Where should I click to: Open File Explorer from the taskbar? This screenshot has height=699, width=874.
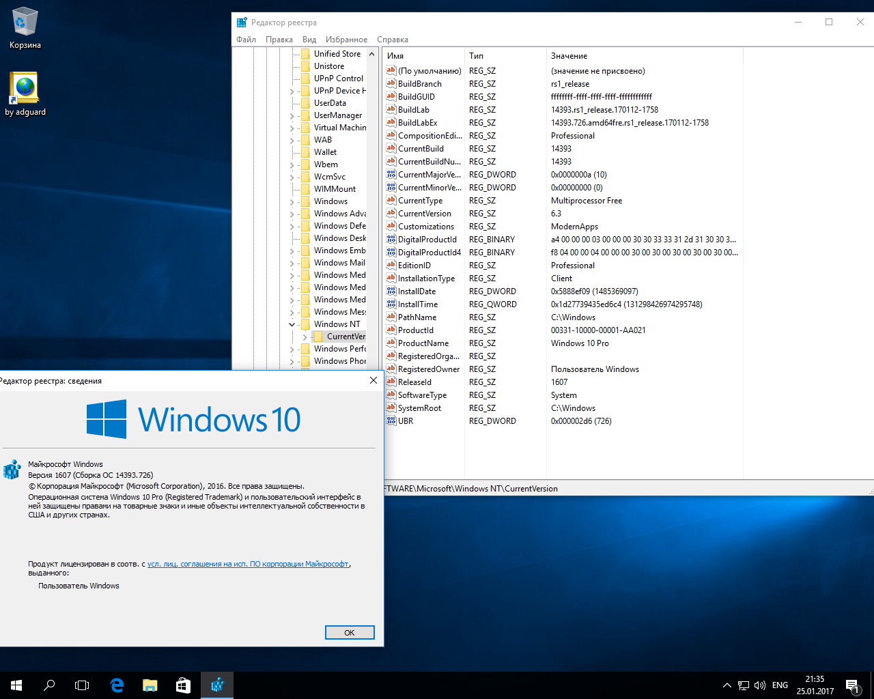pos(150,685)
